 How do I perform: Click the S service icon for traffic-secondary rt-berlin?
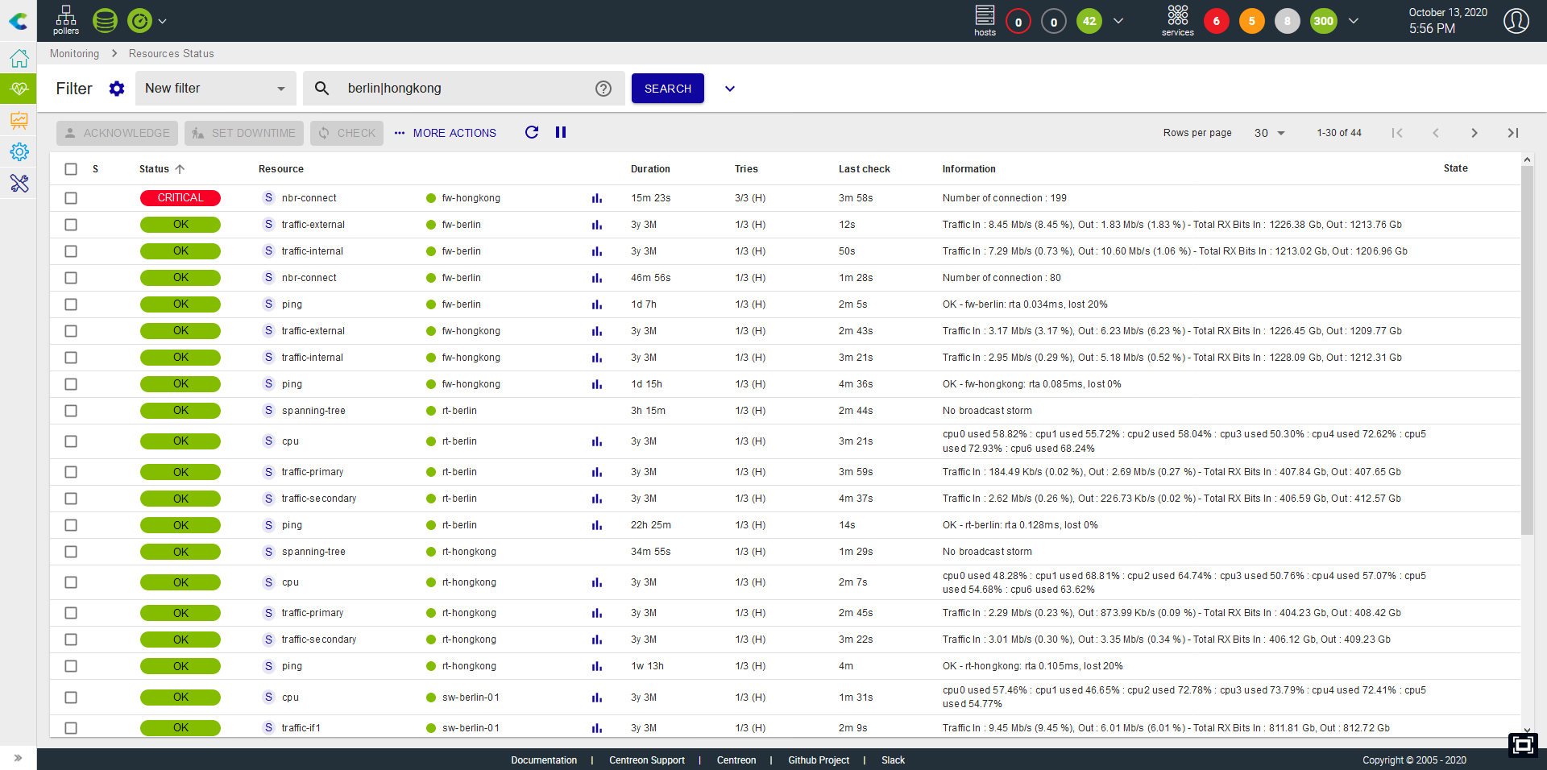click(x=268, y=499)
